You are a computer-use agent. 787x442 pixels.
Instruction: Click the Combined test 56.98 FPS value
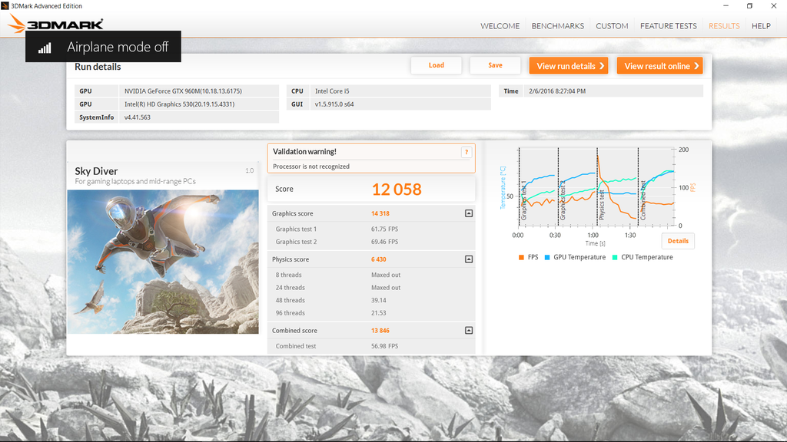(384, 346)
